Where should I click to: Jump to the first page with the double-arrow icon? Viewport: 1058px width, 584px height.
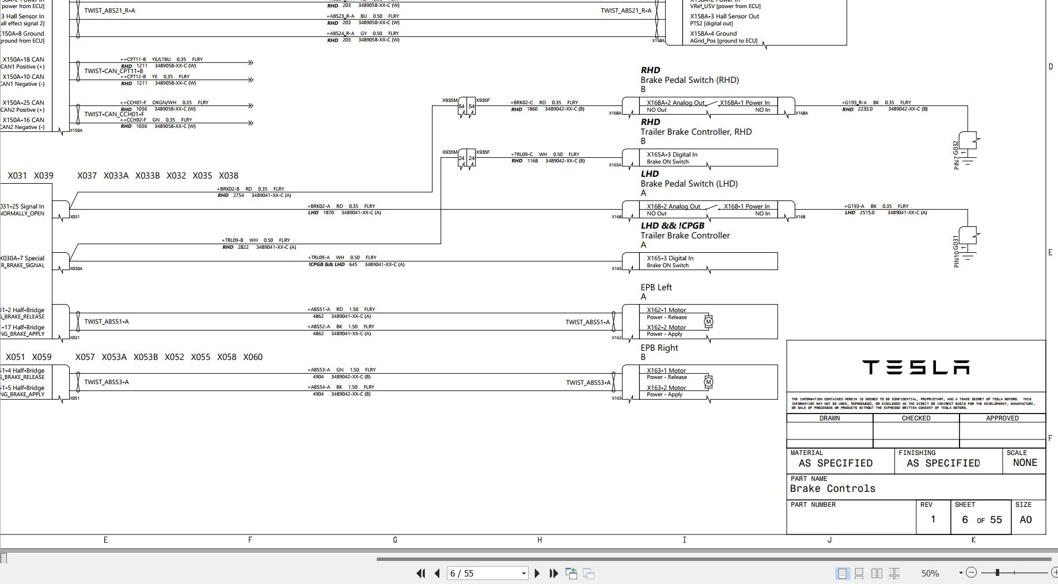pyautogui.click(x=421, y=573)
